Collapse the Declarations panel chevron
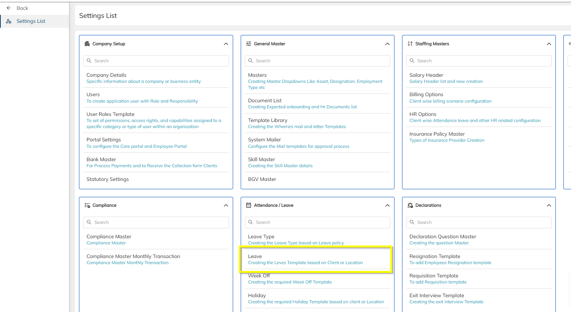The height and width of the screenshot is (312, 571). [x=549, y=206]
